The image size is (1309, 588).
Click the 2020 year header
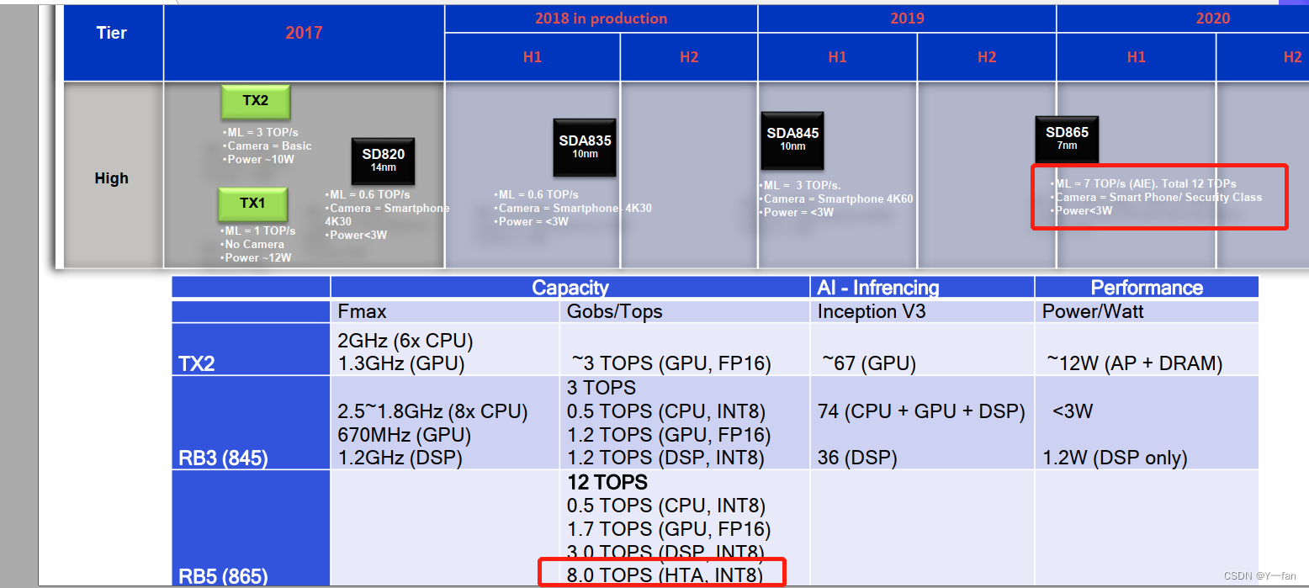(x=1212, y=19)
